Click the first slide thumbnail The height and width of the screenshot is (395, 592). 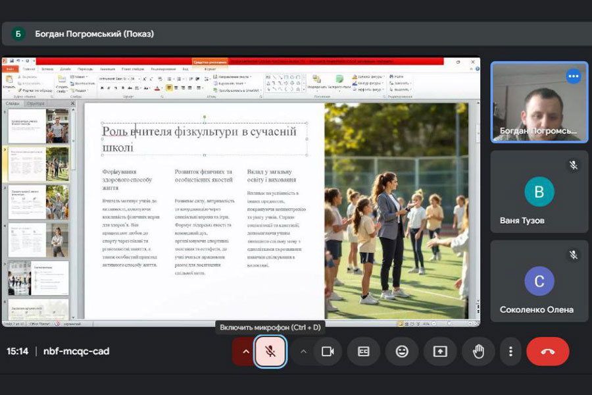pyautogui.click(x=37, y=126)
